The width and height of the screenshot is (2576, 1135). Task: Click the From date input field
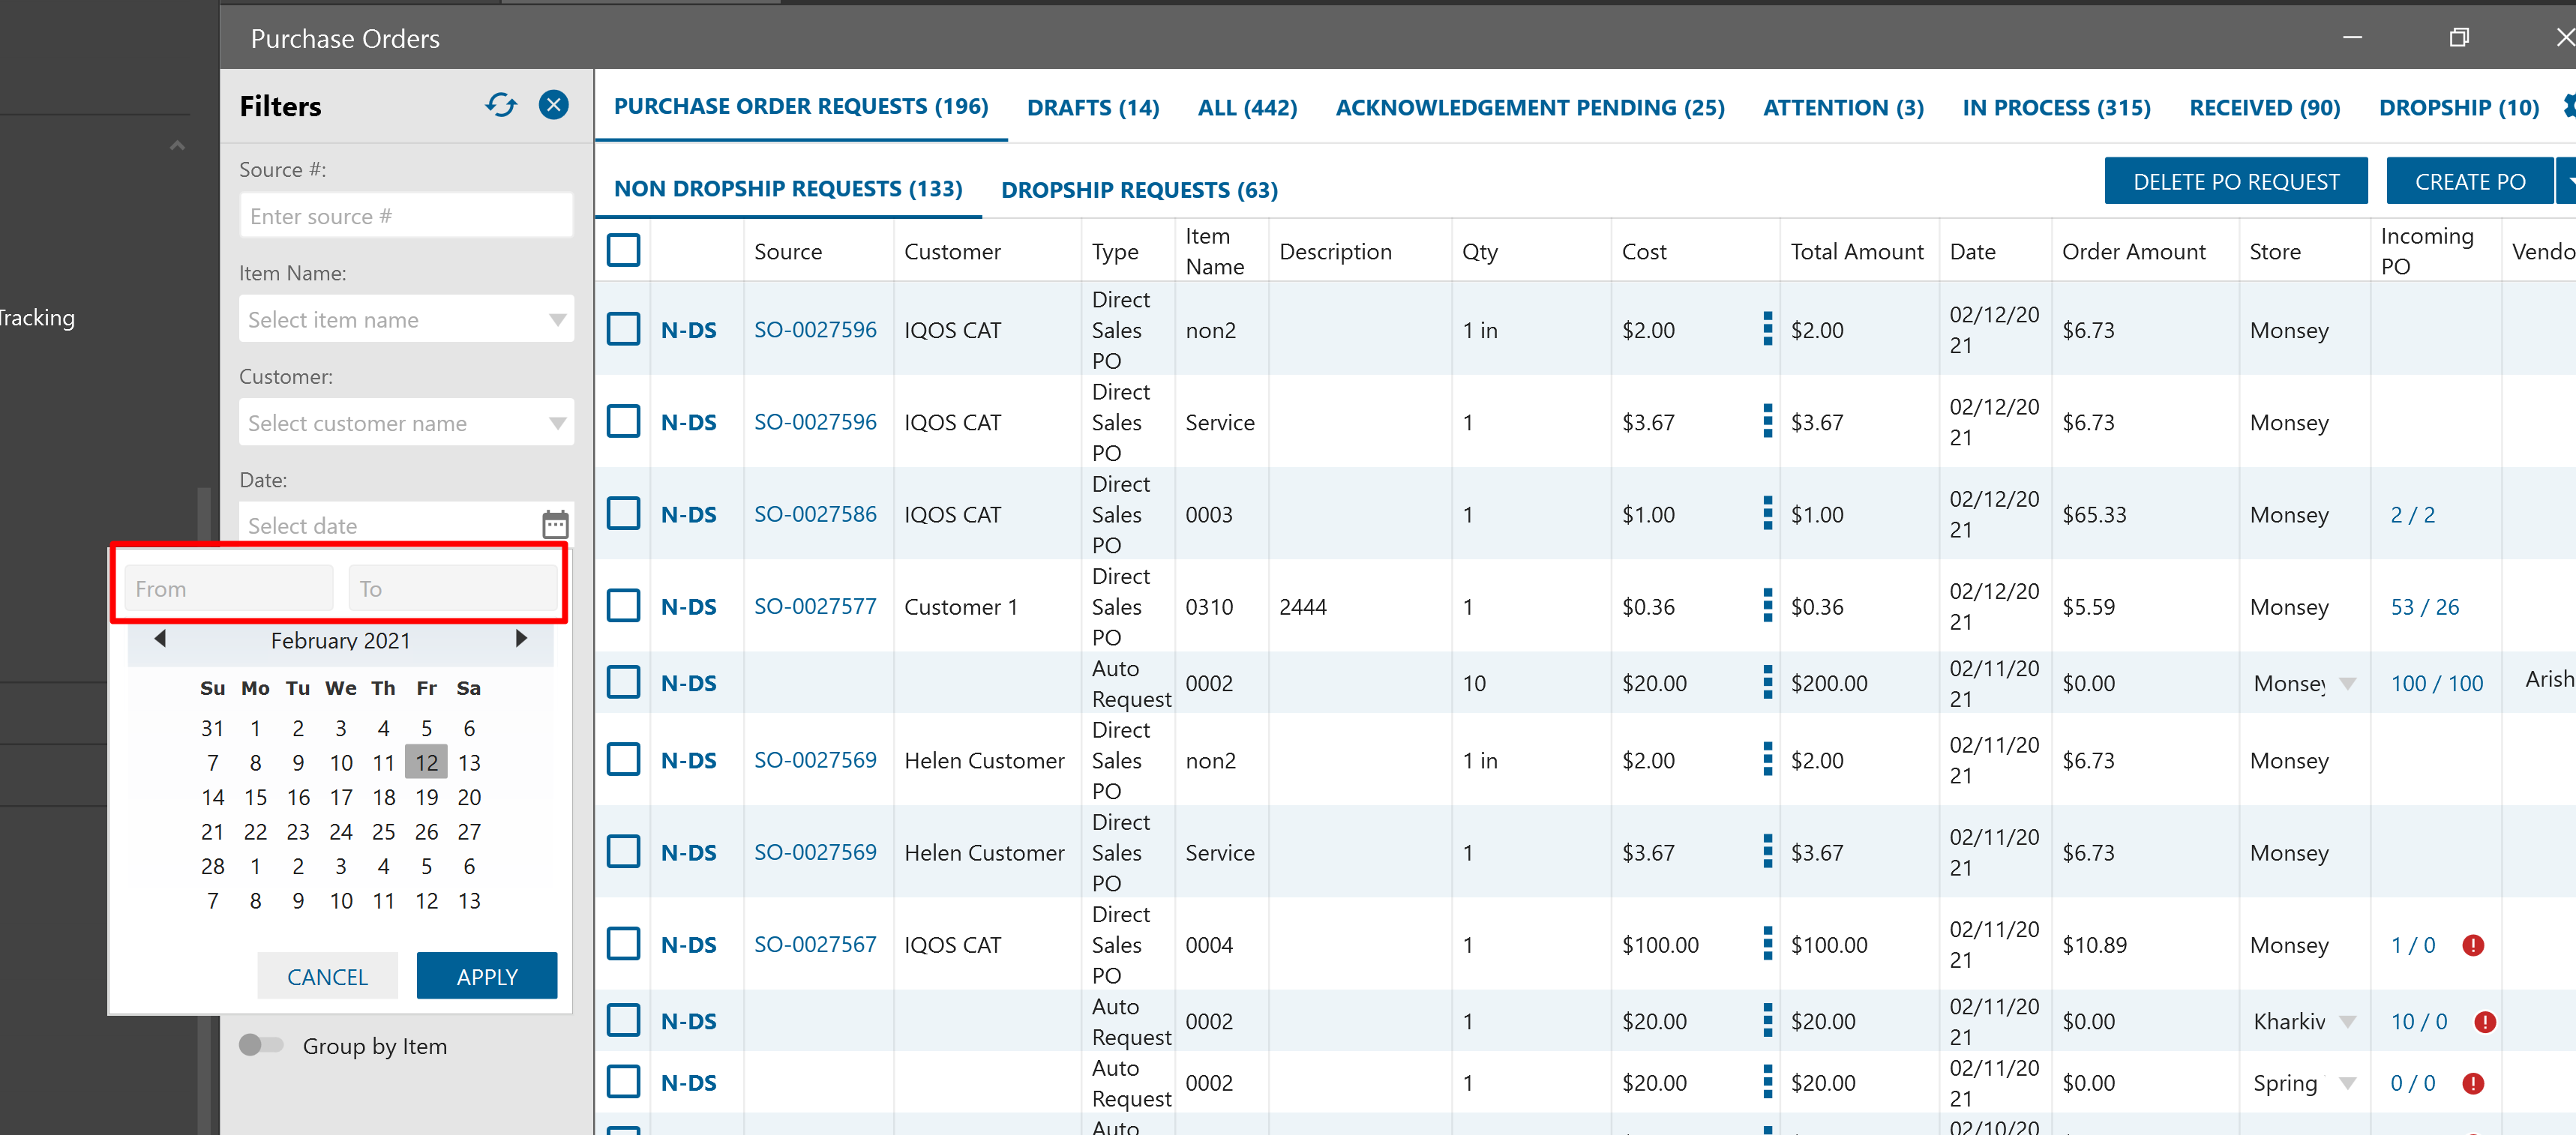tap(229, 588)
